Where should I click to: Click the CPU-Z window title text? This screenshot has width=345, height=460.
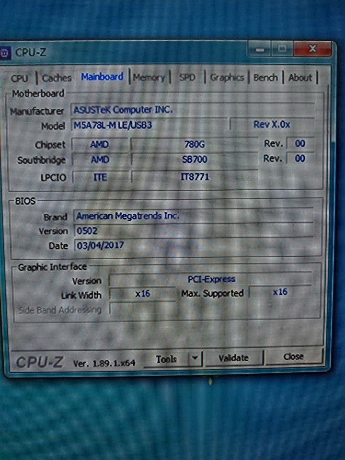point(31,53)
